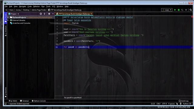Click the green Run button

(x=175, y=10)
